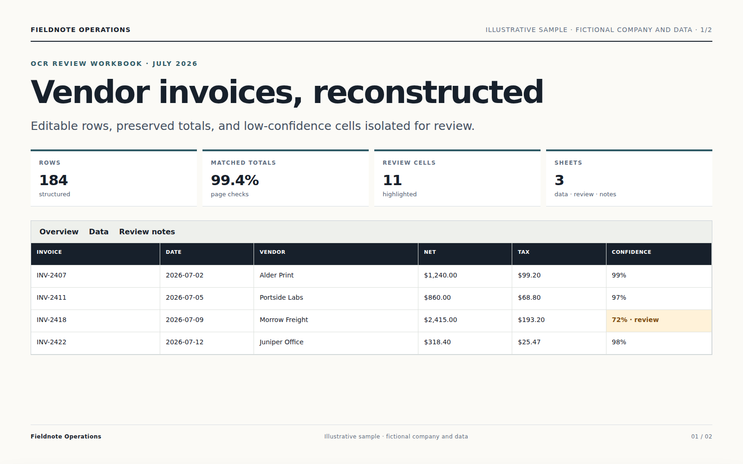
Task: Click the FIELDNOTE OPERATIONS header text
Action: point(80,30)
